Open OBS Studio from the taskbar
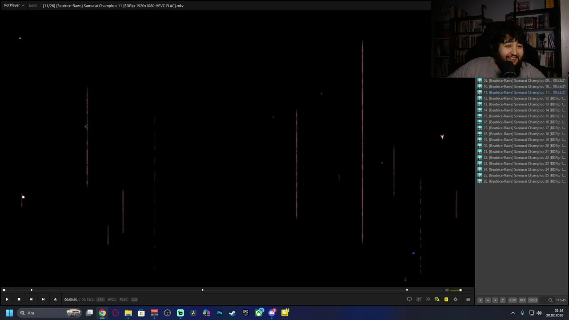The width and height of the screenshot is (569, 320). 167,313
